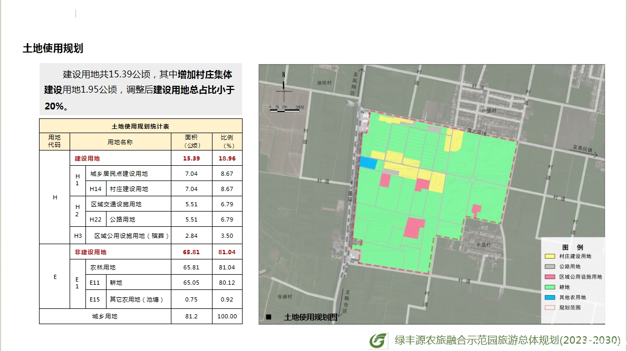This screenshot has height=351, width=627.
Task: Click the 油坊村 village label on the map
Action: (325, 83)
